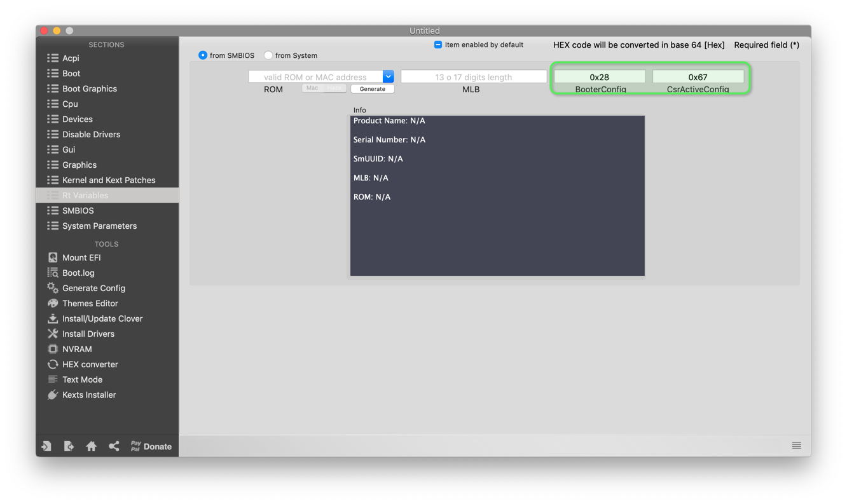Click the import configuration icon

46,446
